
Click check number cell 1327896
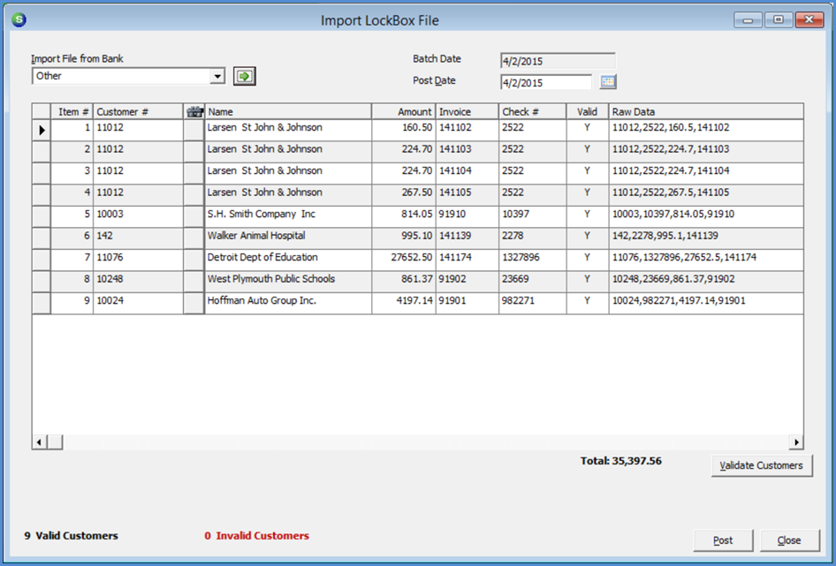532,260
